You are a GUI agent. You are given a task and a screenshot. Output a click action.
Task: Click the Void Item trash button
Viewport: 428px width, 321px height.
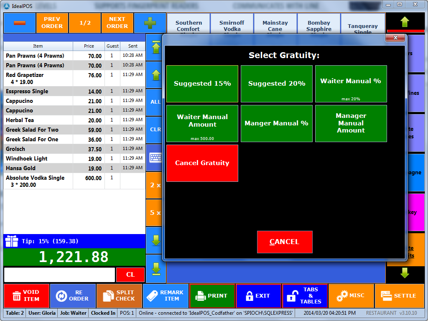[x=26, y=296]
